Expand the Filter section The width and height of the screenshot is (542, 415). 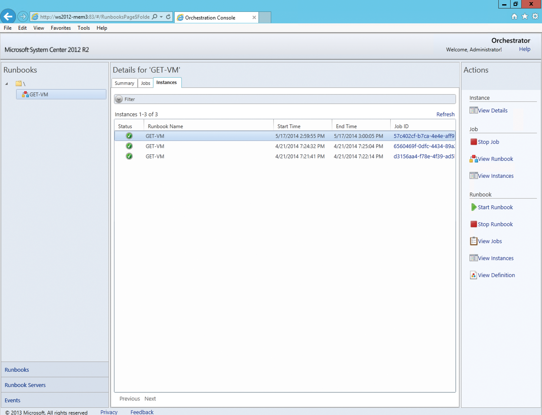pyautogui.click(x=119, y=99)
